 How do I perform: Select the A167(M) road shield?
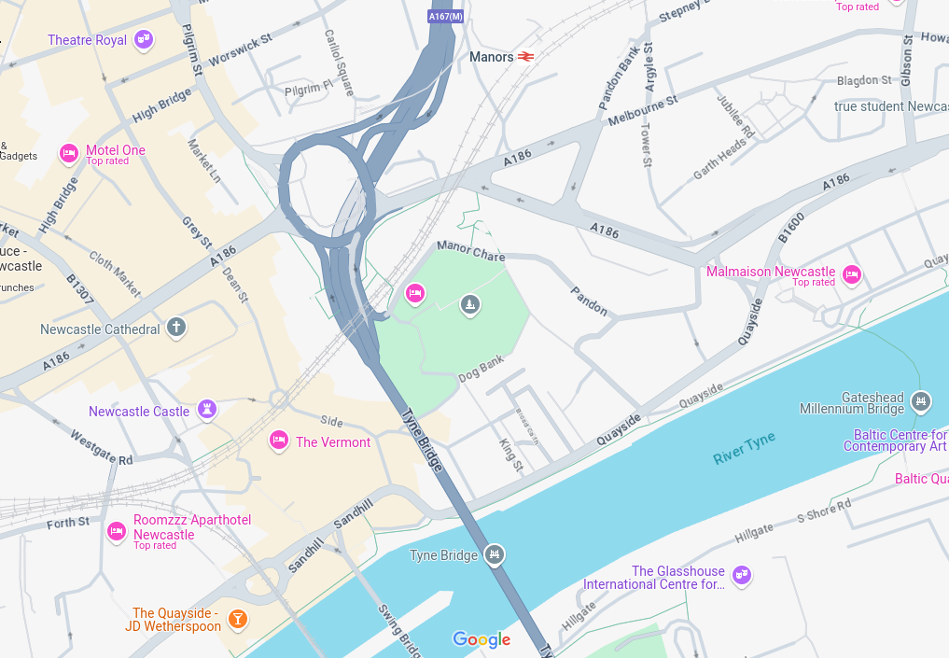pos(445,17)
